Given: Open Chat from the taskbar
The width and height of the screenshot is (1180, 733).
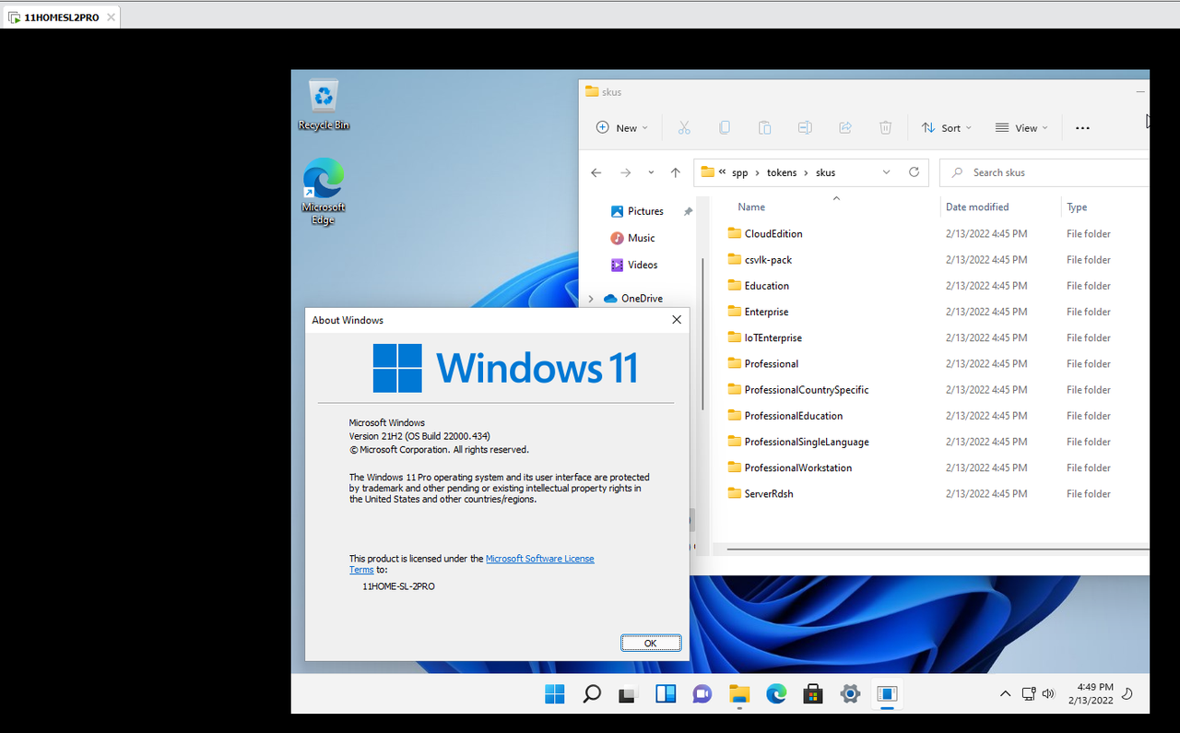Looking at the screenshot, I should click(702, 694).
